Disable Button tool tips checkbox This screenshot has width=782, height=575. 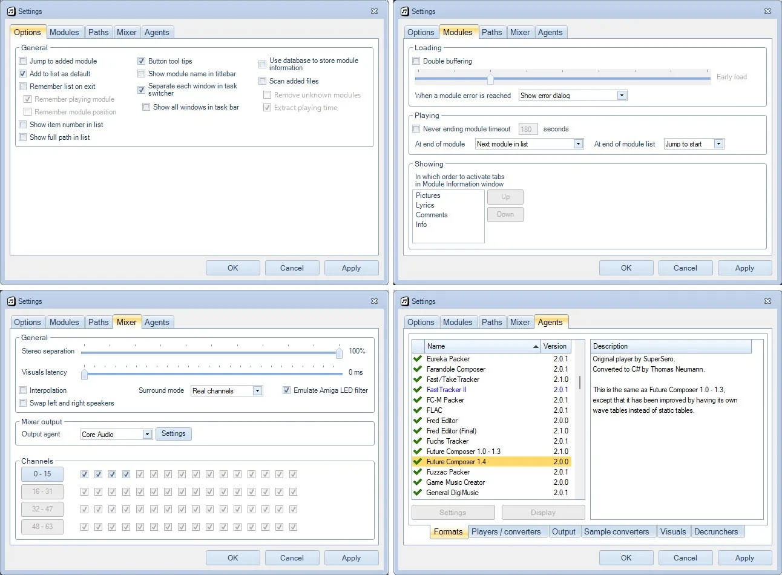coord(141,61)
